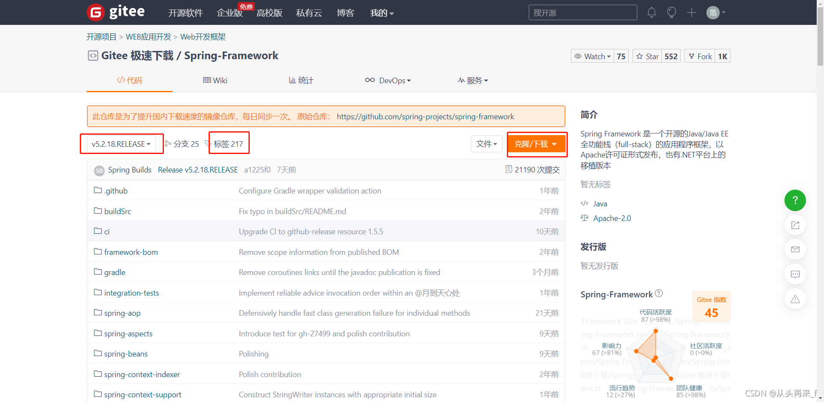Open the 分支 25 branches link

186,144
